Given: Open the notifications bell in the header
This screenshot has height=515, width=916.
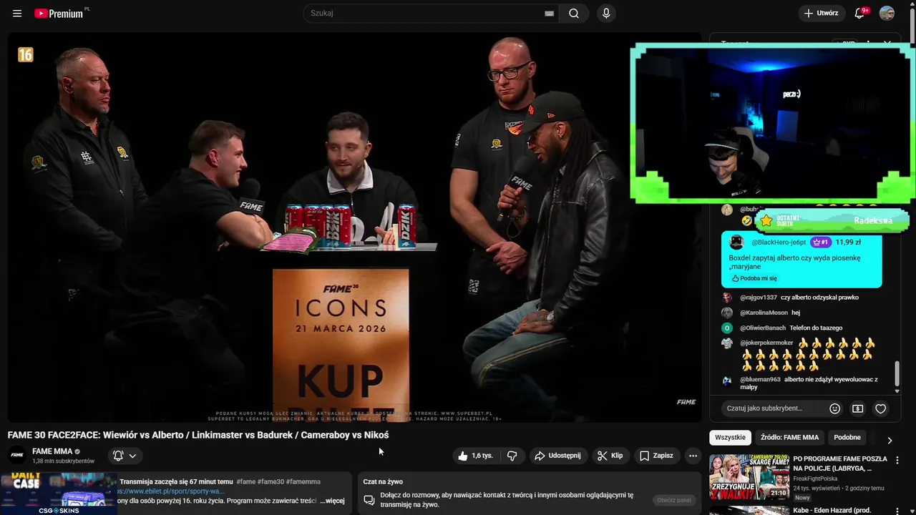Looking at the screenshot, I should [x=861, y=13].
